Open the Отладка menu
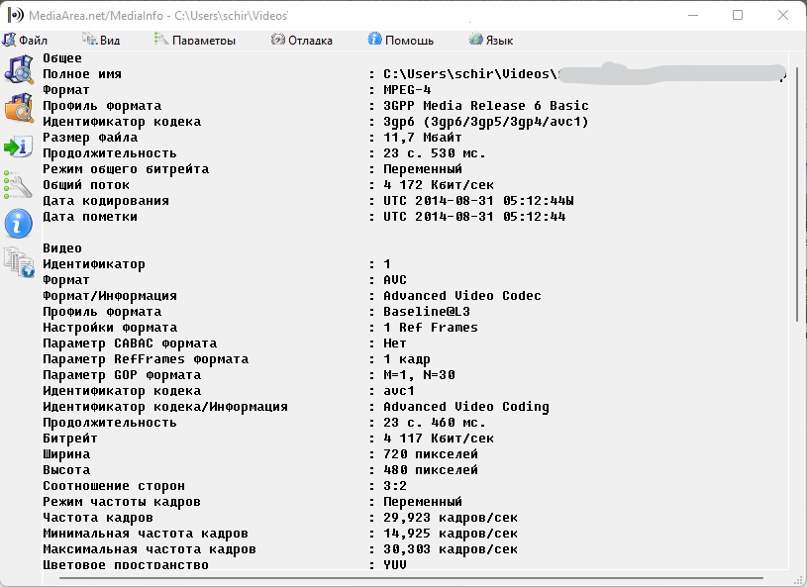The image size is (807, 587). point(302,41)
